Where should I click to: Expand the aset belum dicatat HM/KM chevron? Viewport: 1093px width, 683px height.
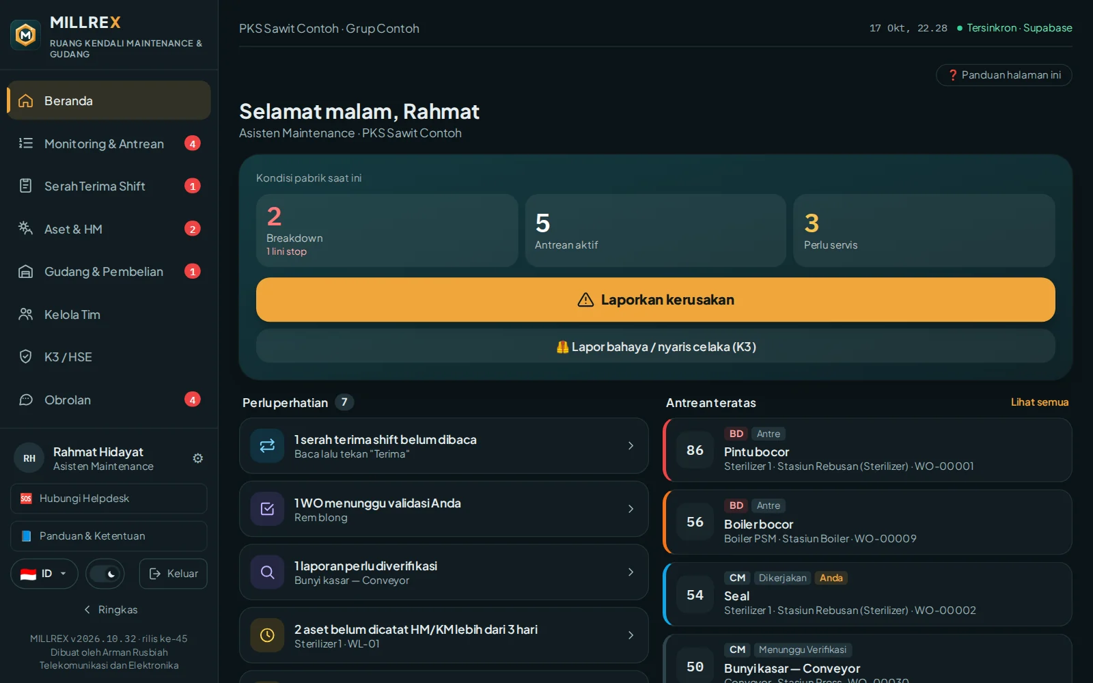pos(631,635)
